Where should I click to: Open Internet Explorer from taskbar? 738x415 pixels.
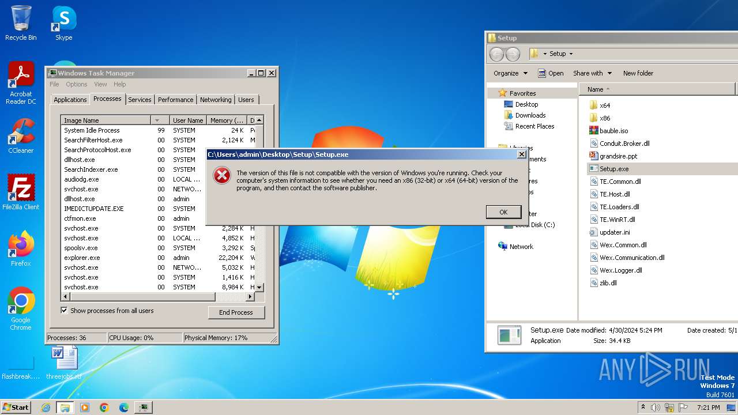coord(46,408)
